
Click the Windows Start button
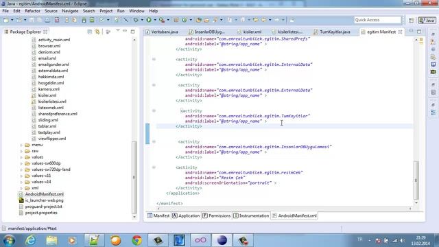(x=9, y=240)
